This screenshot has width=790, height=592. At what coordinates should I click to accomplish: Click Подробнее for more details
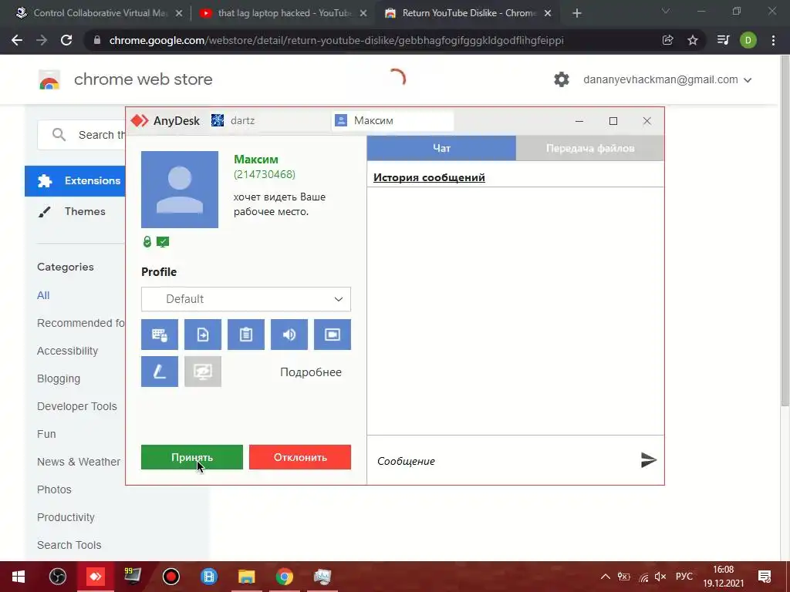click(x=311, y=372)
